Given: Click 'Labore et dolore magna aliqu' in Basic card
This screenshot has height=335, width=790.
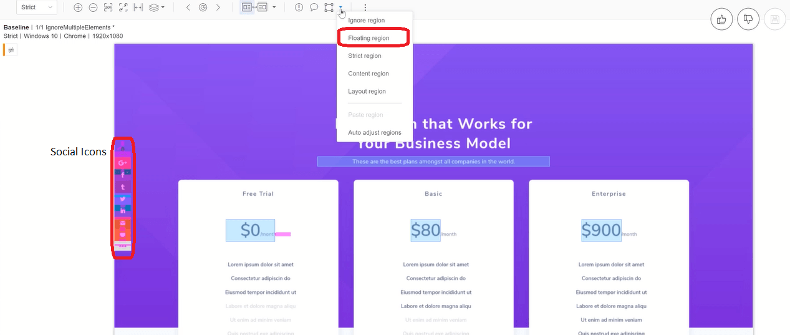Looking at the screenshot, I should tap(436, 306).
